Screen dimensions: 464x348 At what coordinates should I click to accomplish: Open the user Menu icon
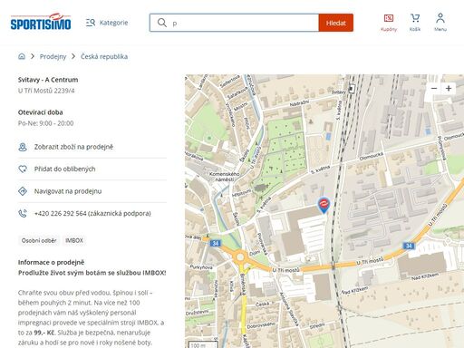tap(440, 23)
